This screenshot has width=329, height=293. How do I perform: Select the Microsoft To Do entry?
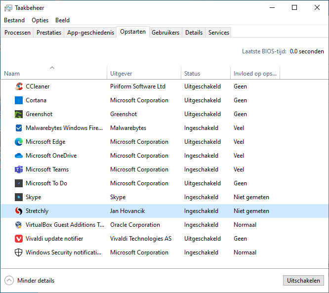point(46,183)
